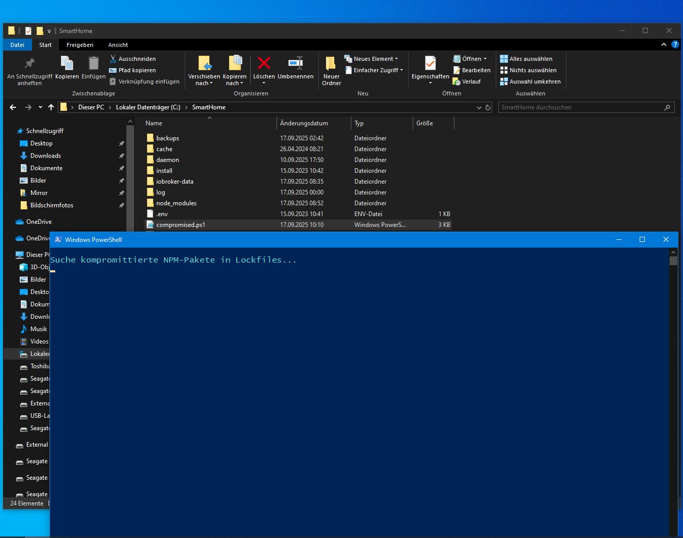The width and height of the screenshot is (683, 538).
Task: Click the Ausschneiden scissors icon
Action: [113, 59]
